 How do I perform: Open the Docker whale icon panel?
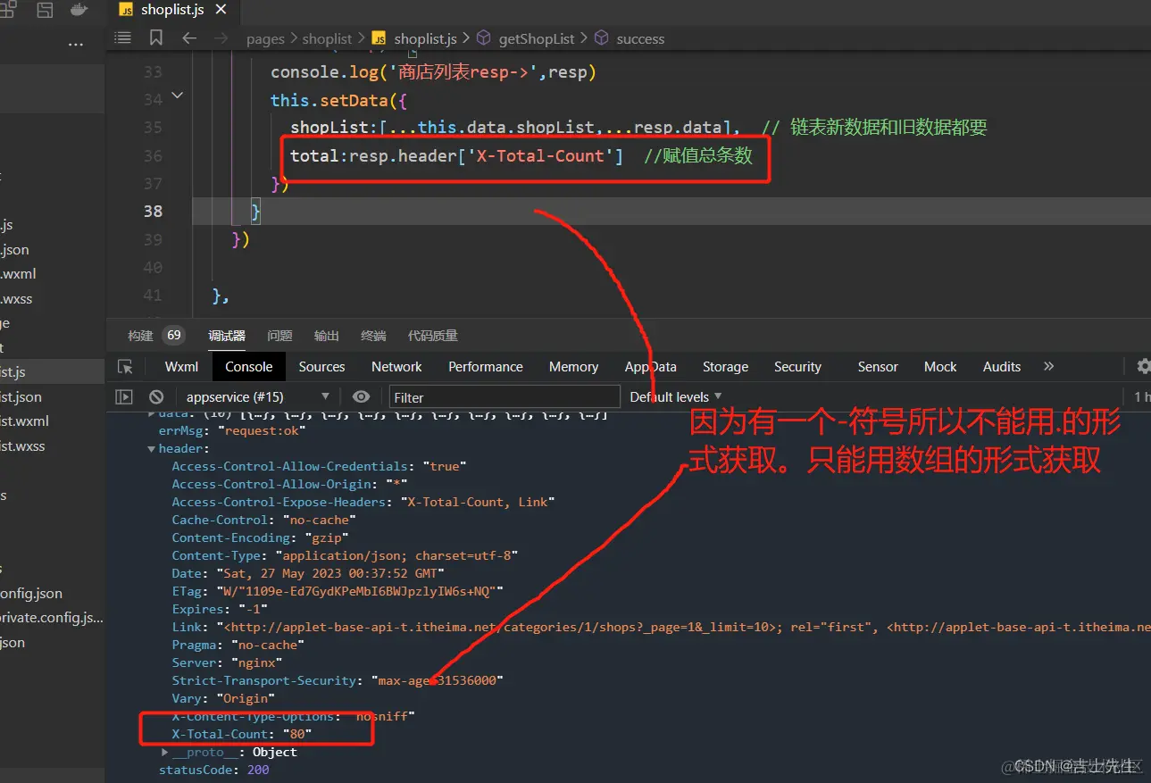coord(79,10)
